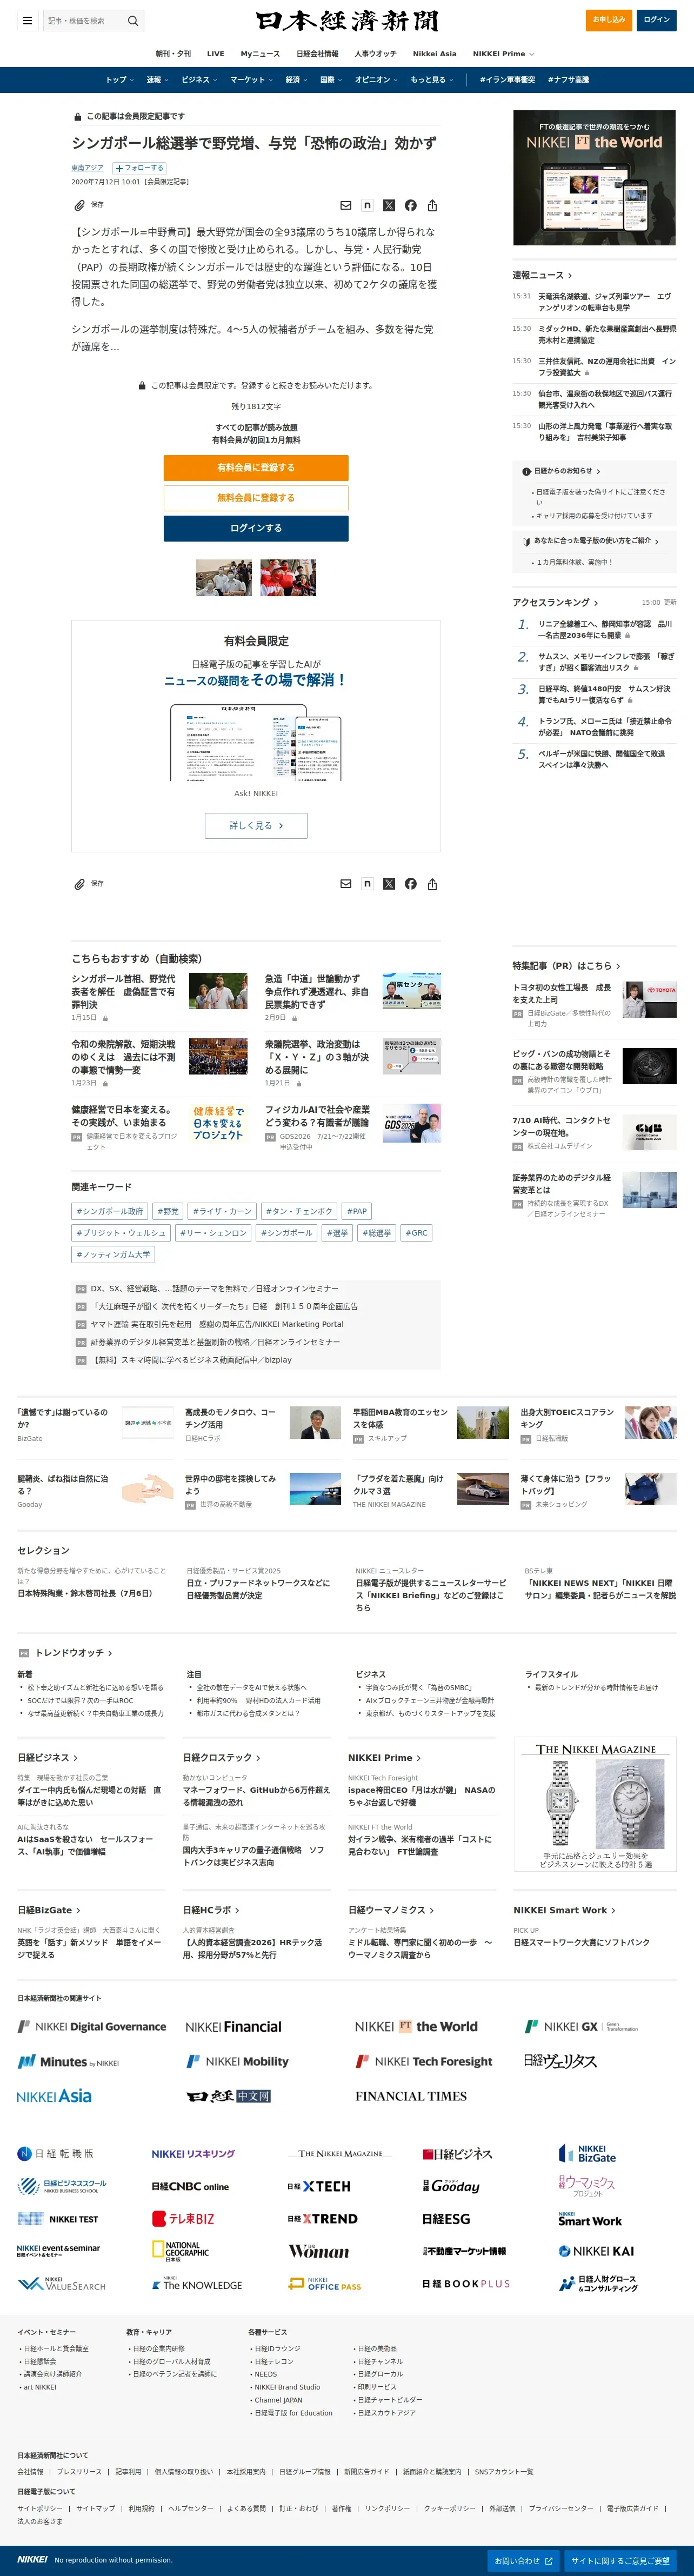The width and height of the screenshot is (694, 2576).
Task: Expand the もっと見る menu
Action: coord(431,80)
